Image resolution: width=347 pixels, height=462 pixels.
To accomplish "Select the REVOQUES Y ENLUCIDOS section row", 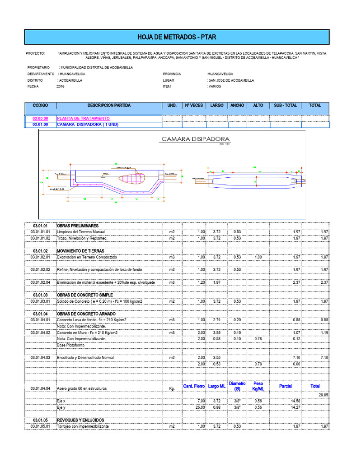I will (177, 420).
